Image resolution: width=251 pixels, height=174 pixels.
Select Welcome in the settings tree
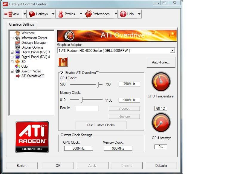click(28, 33)
